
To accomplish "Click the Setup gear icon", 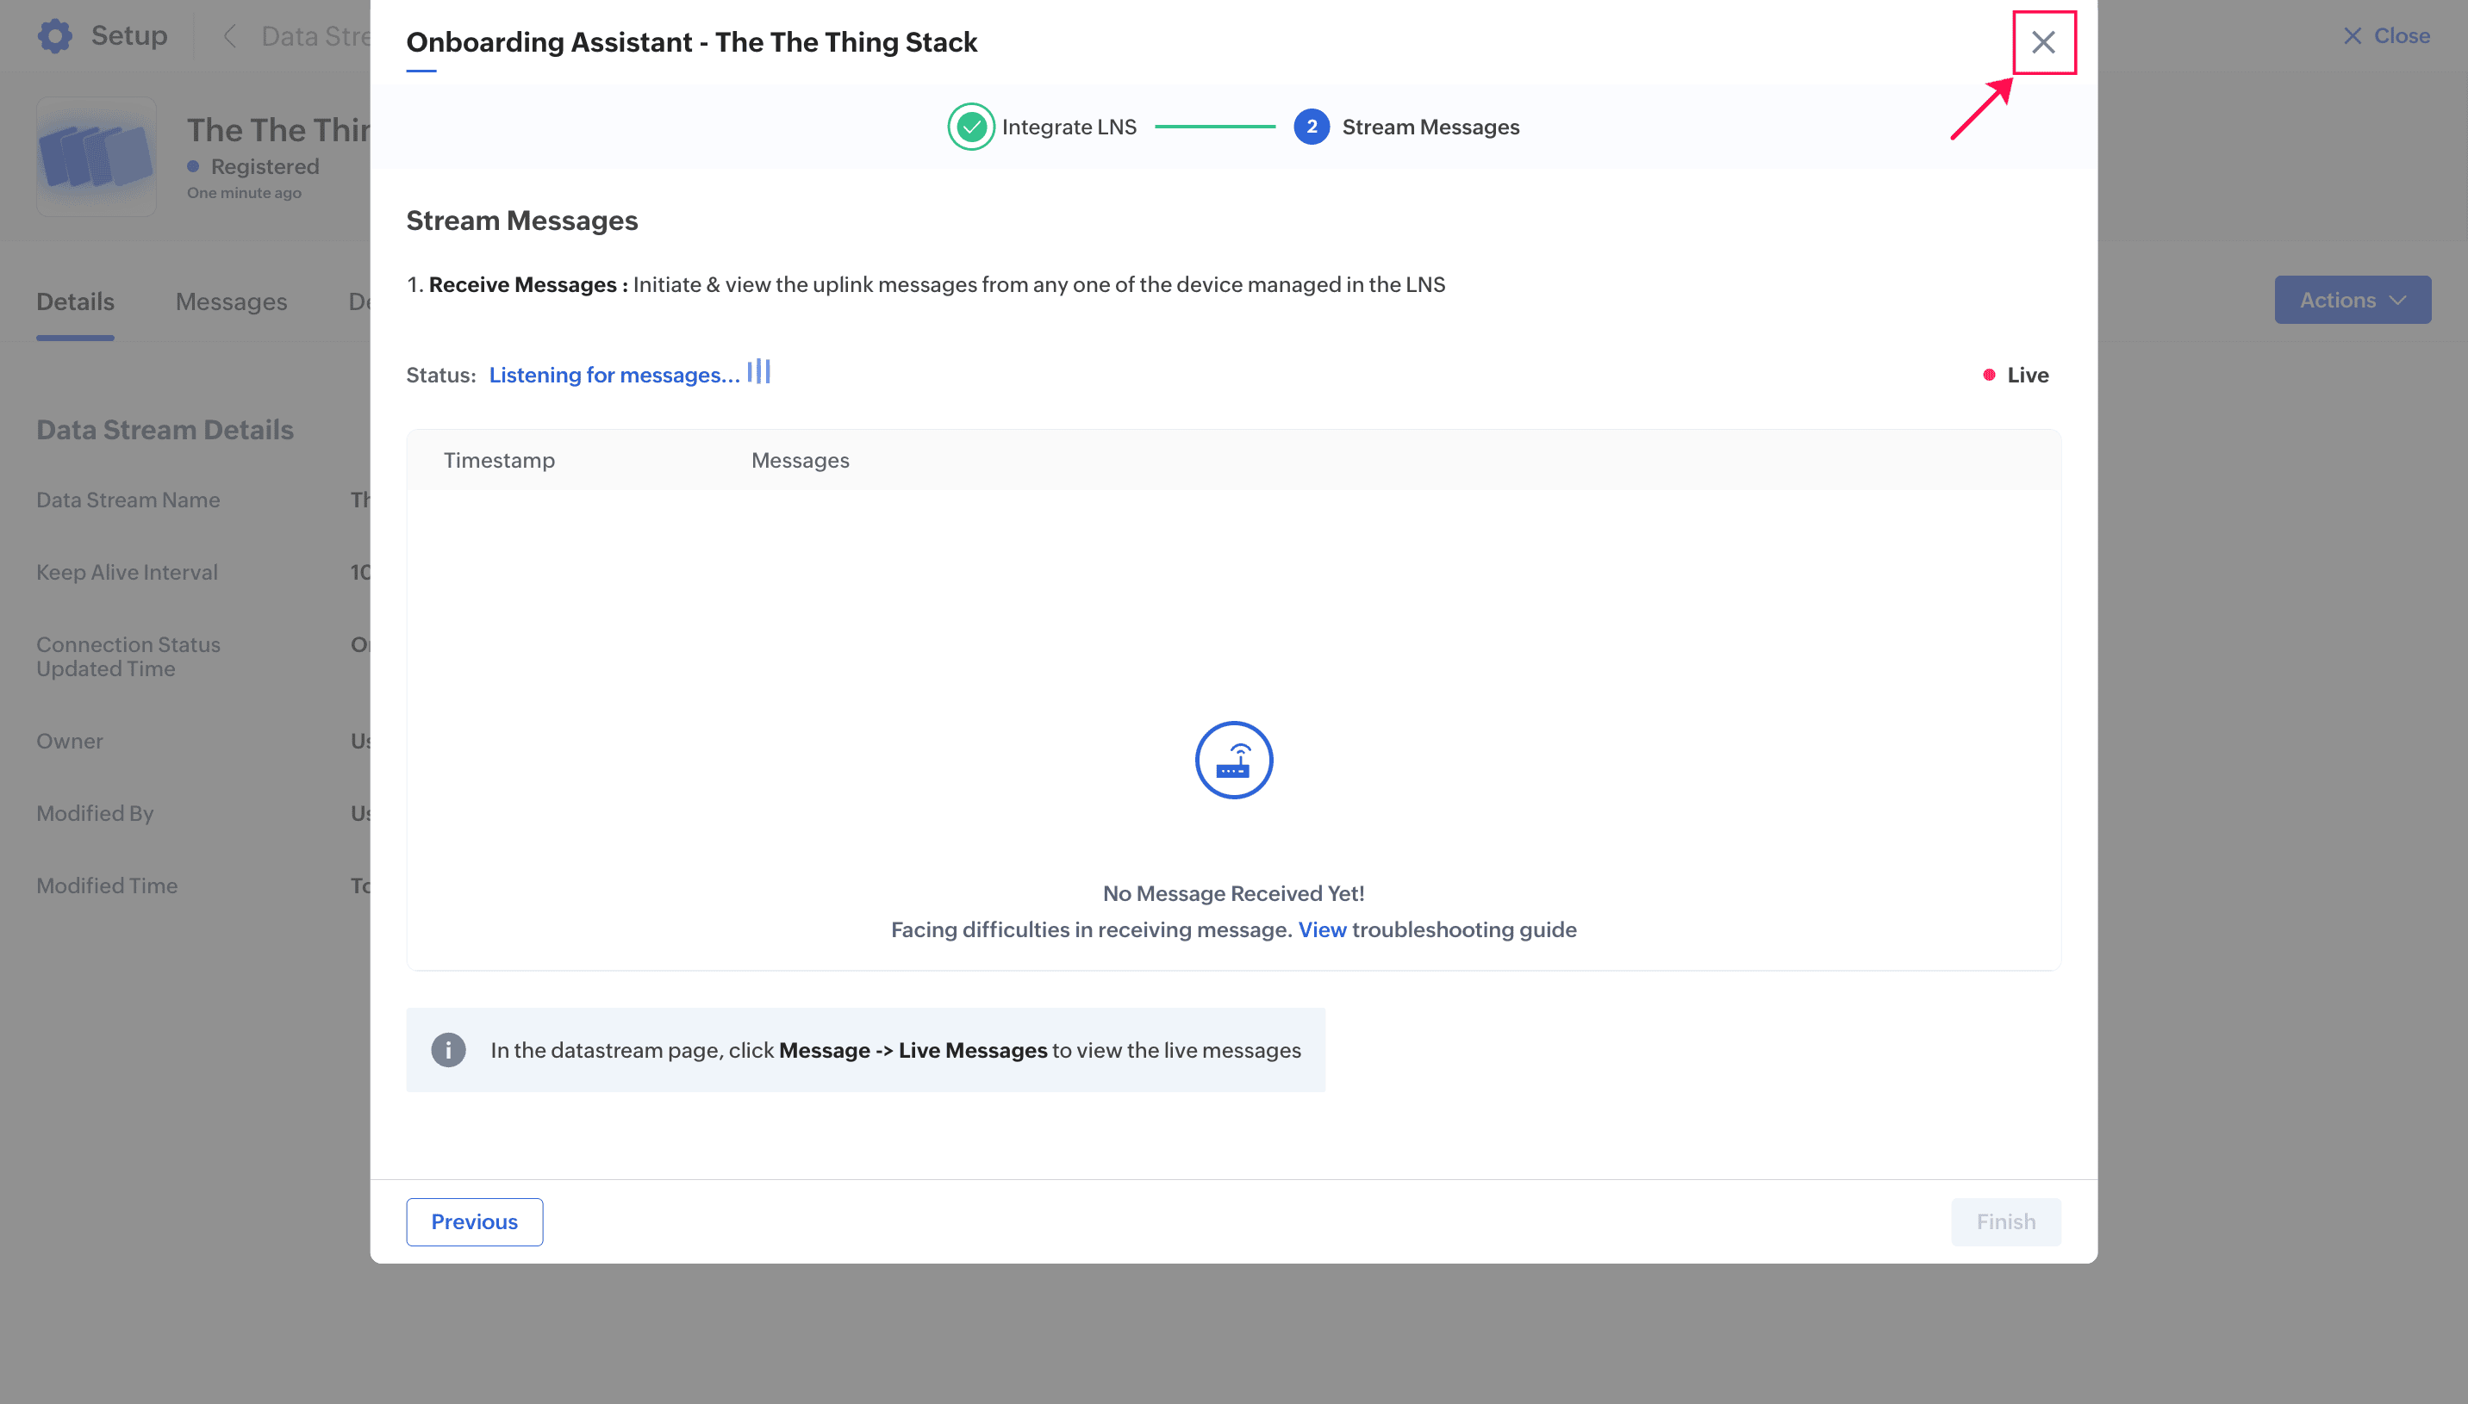I will 55,34.
